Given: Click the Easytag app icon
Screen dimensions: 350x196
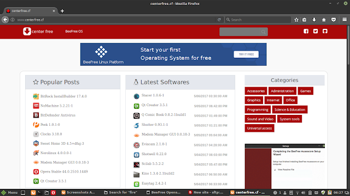Looking at the screenshot, I should pos(136,184).
